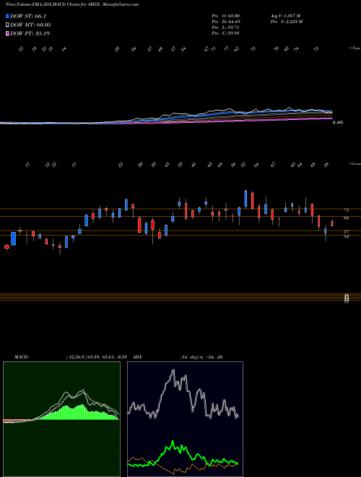Click the chart title for AMDL

point(72,4)
